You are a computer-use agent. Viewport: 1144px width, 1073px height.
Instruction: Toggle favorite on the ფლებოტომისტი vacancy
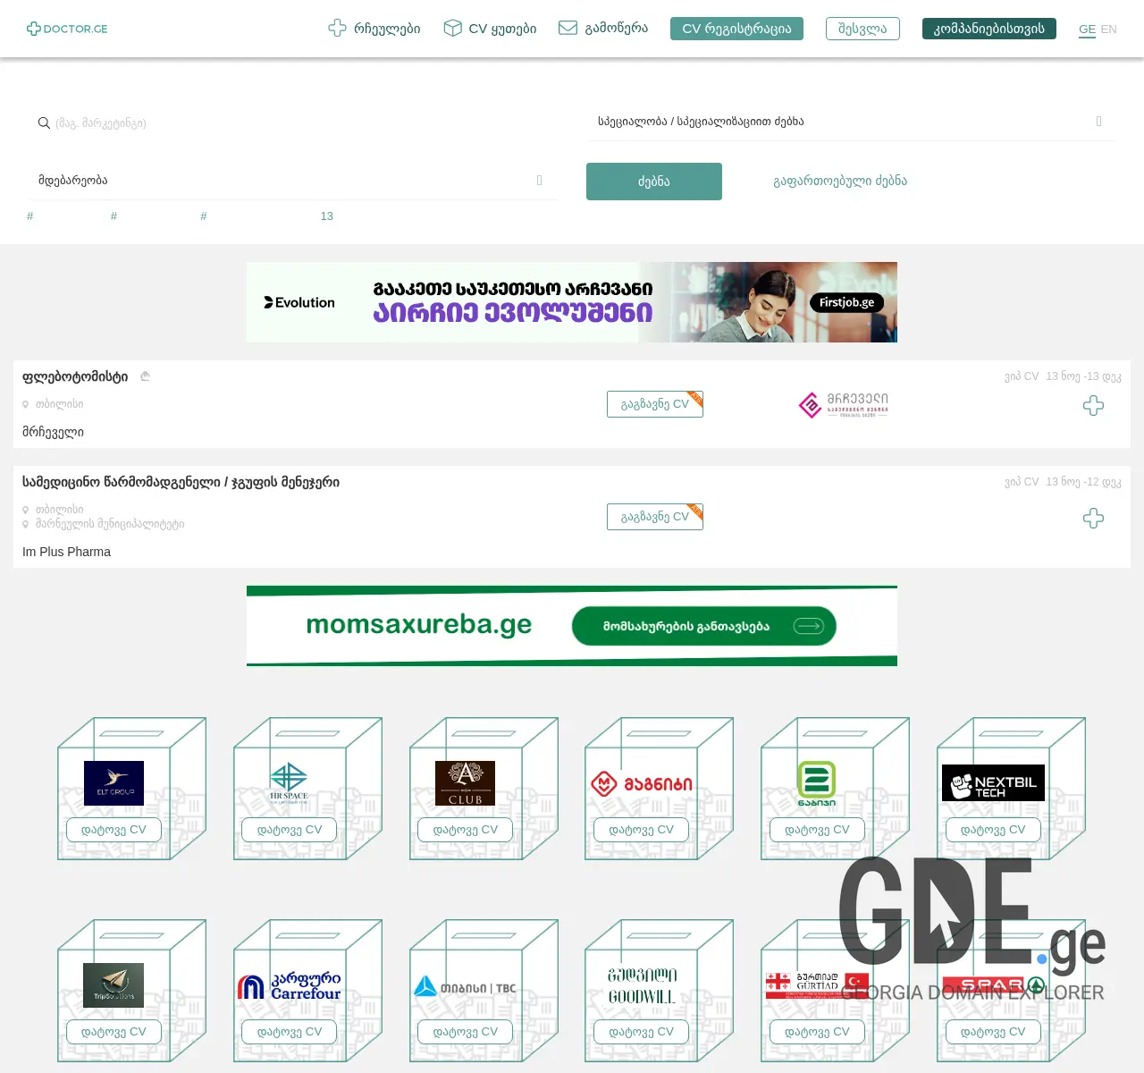1093,406
